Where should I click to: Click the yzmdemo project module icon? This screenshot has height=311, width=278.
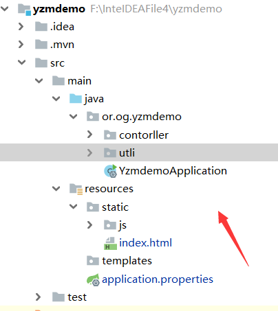click(x=24, y=10)
